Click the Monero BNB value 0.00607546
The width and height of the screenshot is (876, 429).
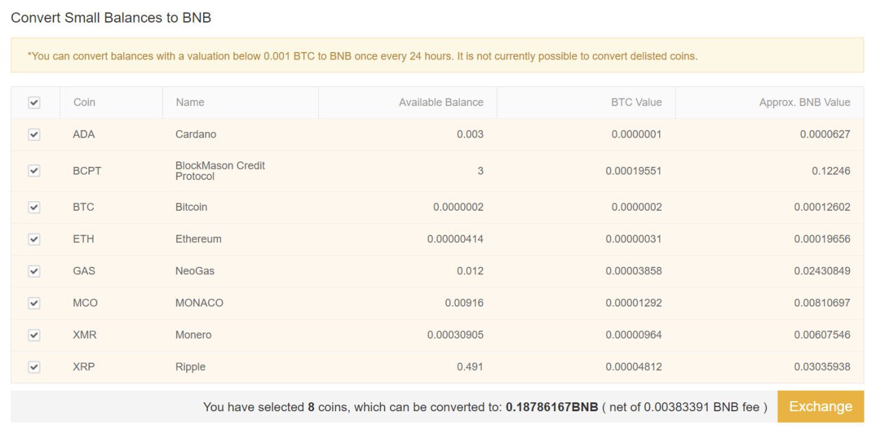822,335
